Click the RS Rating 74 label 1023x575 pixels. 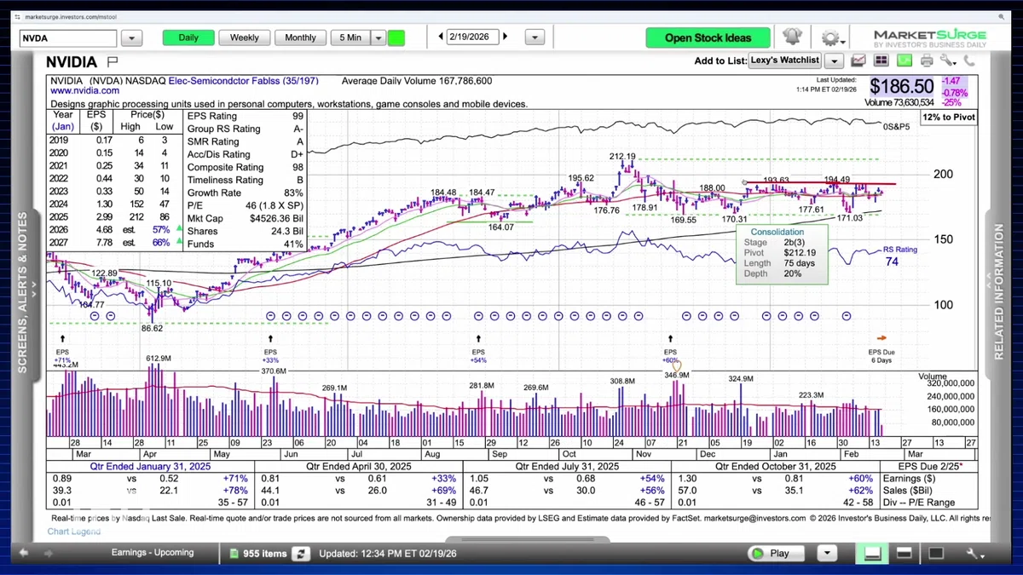899,256
